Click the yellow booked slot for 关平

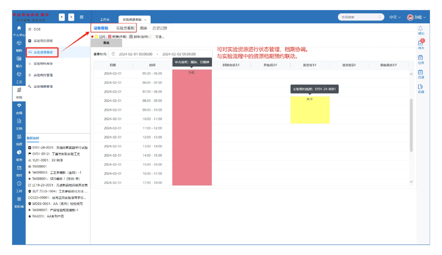pos(310,110)
